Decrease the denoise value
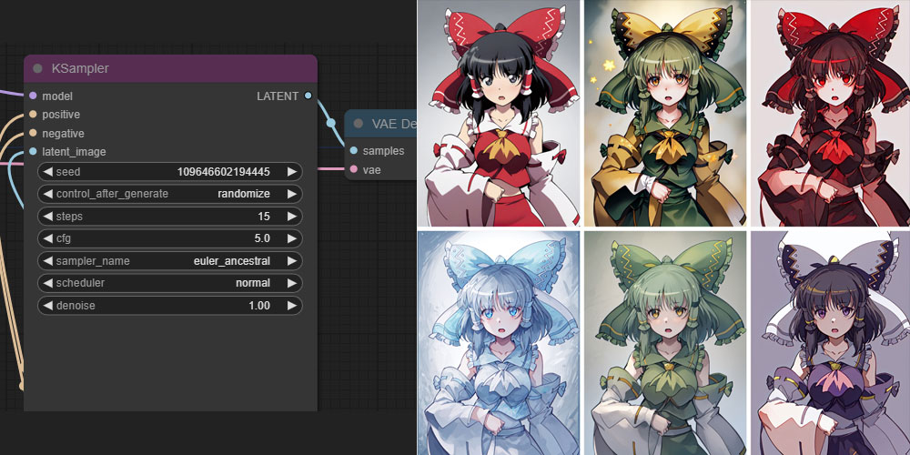The height and width of the screenshot is (455, 910). pyautogui.click(x=47, y=306)
